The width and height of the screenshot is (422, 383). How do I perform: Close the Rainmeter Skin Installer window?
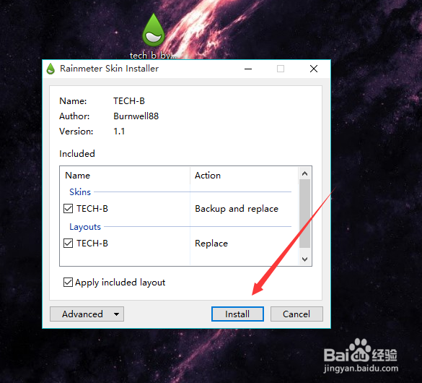314,69
